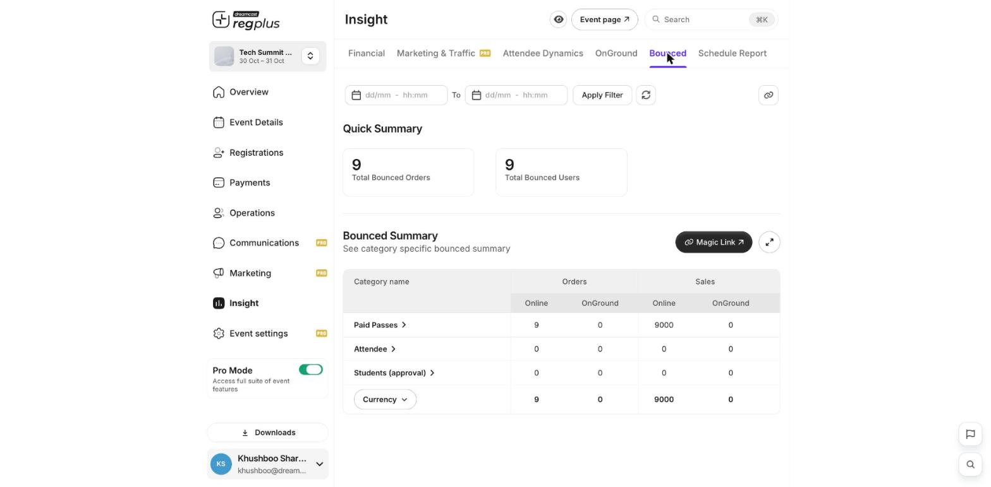Switch to the OnGround tab
This screenshot has width=991, height=487.
coord(616,54)
